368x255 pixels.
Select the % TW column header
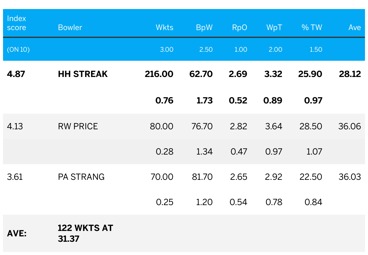click(x=312, y=28)
